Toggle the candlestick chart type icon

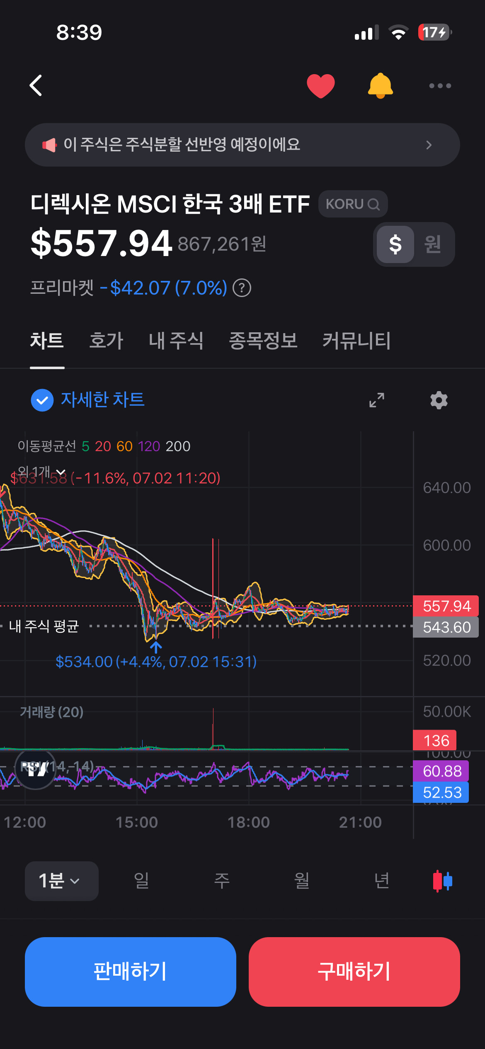(442, 881)
